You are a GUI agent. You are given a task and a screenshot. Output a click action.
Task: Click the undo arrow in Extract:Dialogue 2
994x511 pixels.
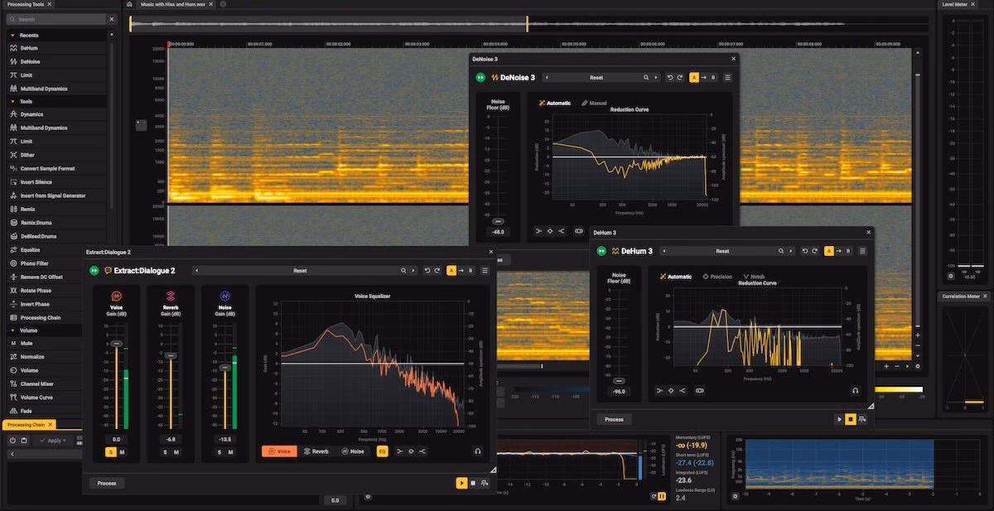[x=427, y=270]
